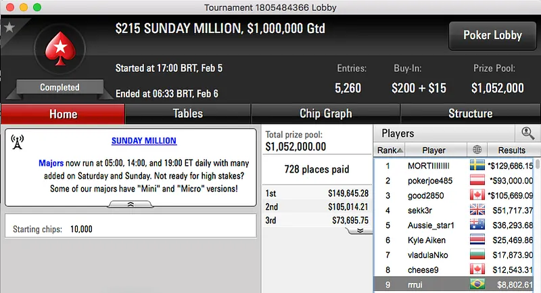Click the Brazil flag next to rrrui
The height and width of the screenshot is (293, 541).
click(478, 284)
